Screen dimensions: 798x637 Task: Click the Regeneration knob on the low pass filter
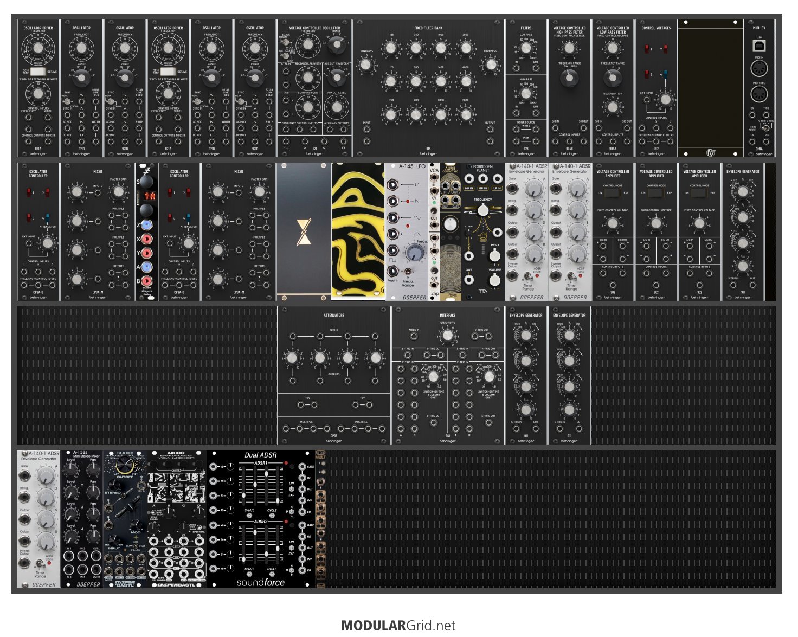coord(613,107)
